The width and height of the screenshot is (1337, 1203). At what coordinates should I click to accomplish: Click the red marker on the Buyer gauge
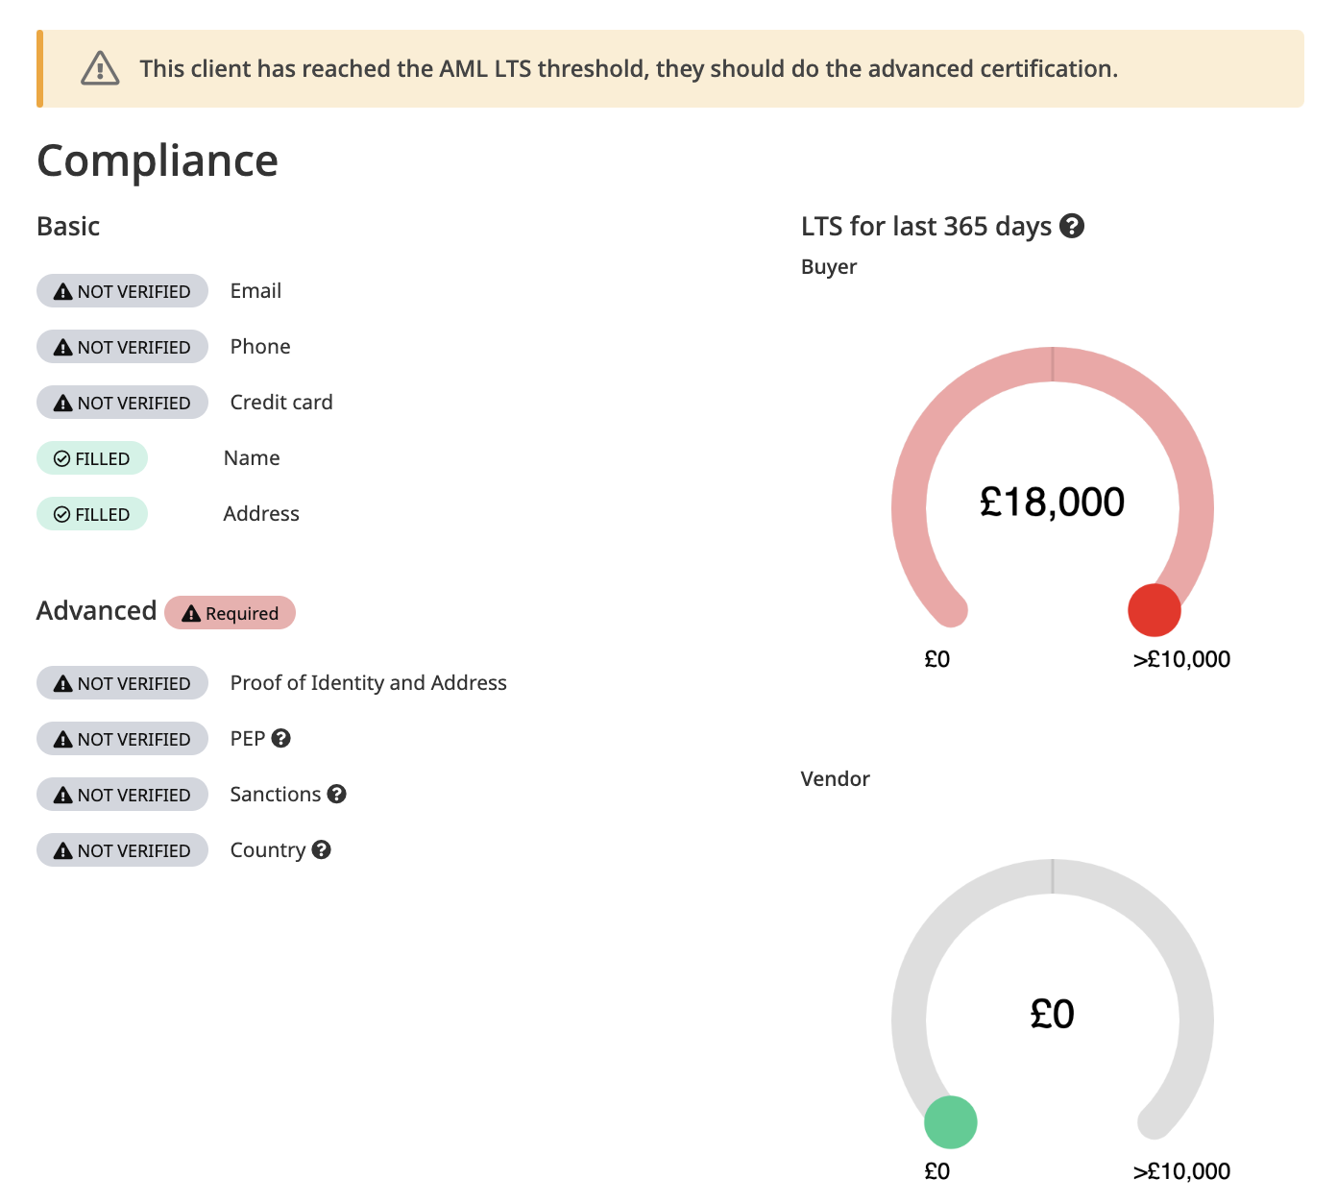click(1154, 609)
